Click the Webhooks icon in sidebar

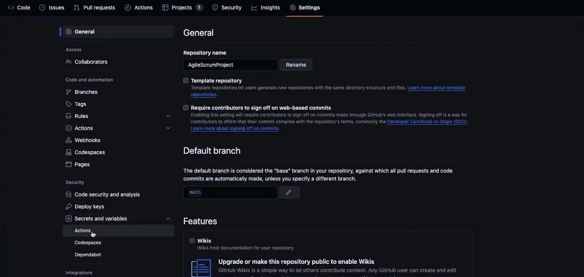69,140
